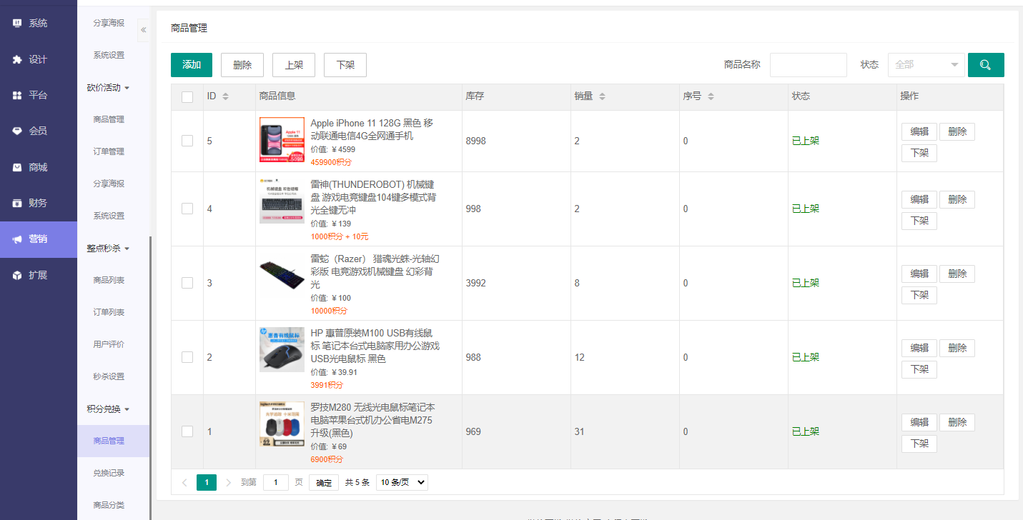This screenshot has height=520, width=1023.
Task: Click the 扩展 cube icon
Action: click(x=17, y=275)
